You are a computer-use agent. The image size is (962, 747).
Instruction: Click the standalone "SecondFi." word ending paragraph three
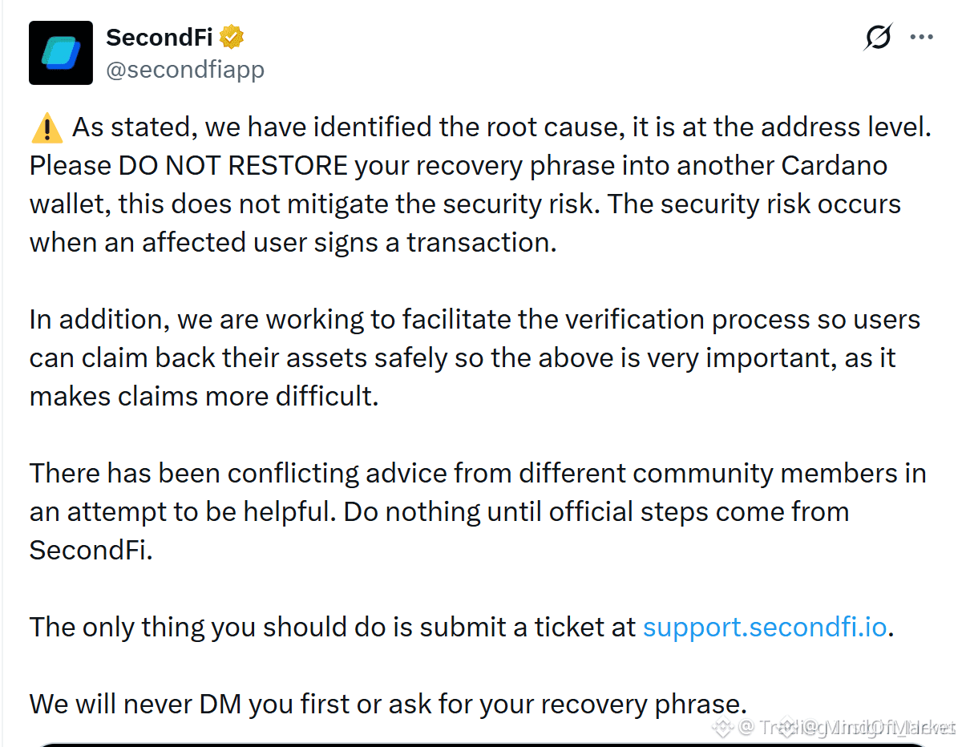(x=91, y=550)
